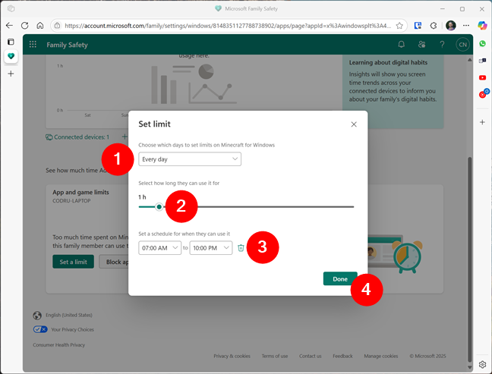
Task: Open the Every day days dropdown
Action: pyautogui.click(x=190, y=159)
